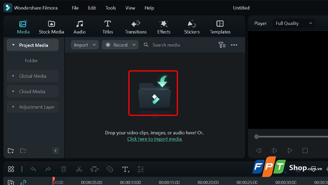Viewport: 328px width, 185px height.
Task: Click the Wondershare Filmora logo icon
Action: pos(8,8)
